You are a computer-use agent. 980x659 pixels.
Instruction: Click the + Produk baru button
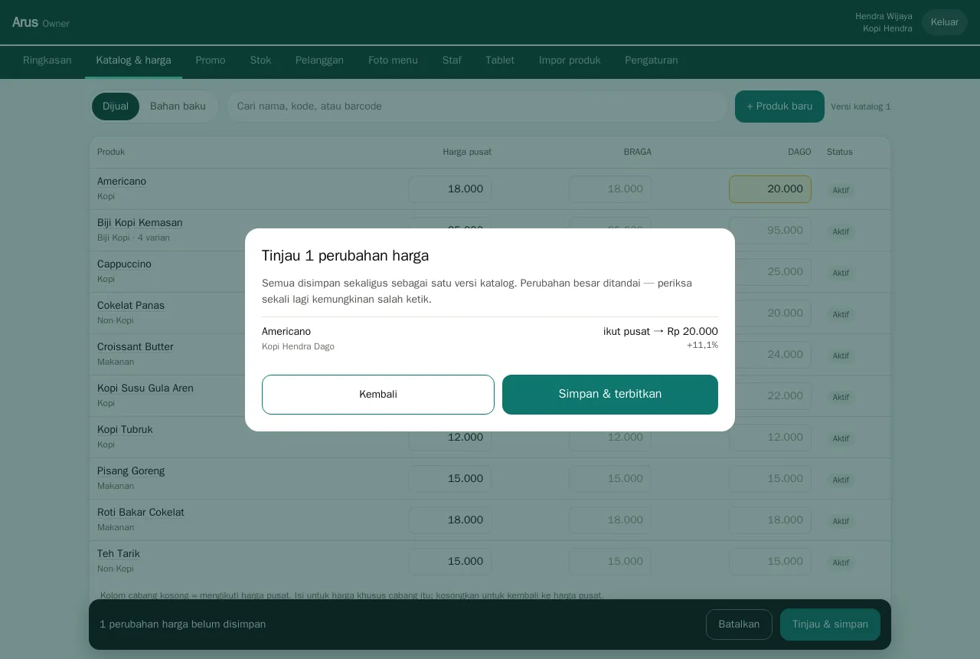point(779,107)
